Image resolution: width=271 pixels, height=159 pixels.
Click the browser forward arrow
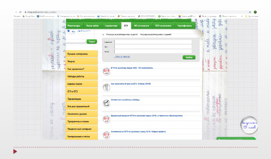tap(16, 12)
